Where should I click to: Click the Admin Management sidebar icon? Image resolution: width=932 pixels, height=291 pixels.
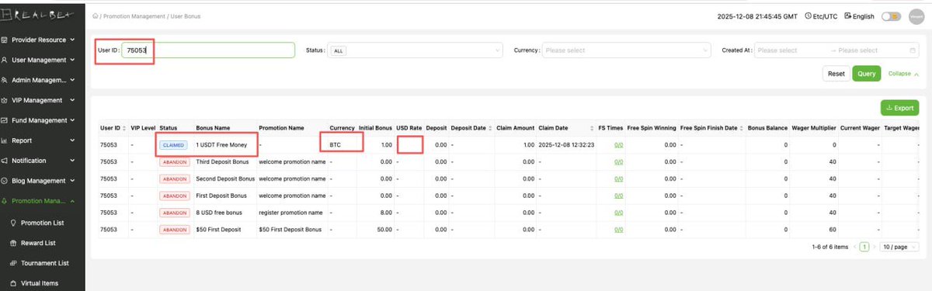pos(5,79)
